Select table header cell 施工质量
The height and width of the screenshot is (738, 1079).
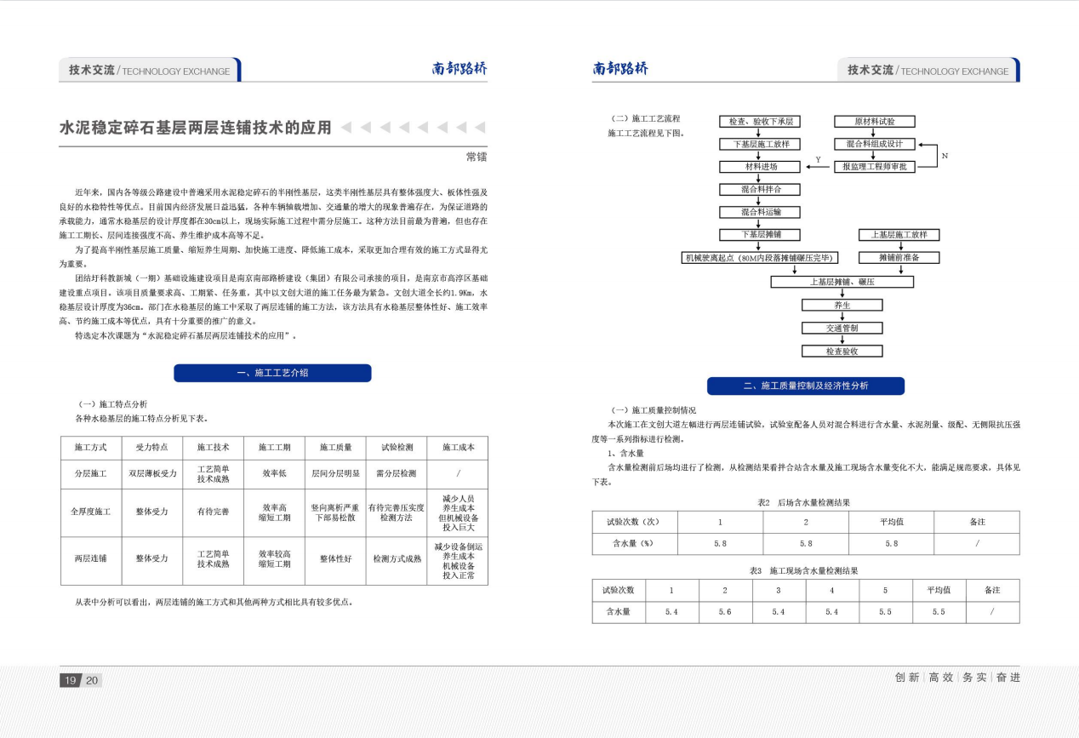335,448
